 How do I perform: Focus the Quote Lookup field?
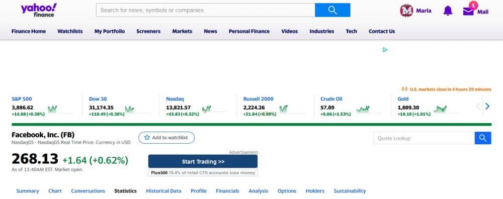pos(424,138)
